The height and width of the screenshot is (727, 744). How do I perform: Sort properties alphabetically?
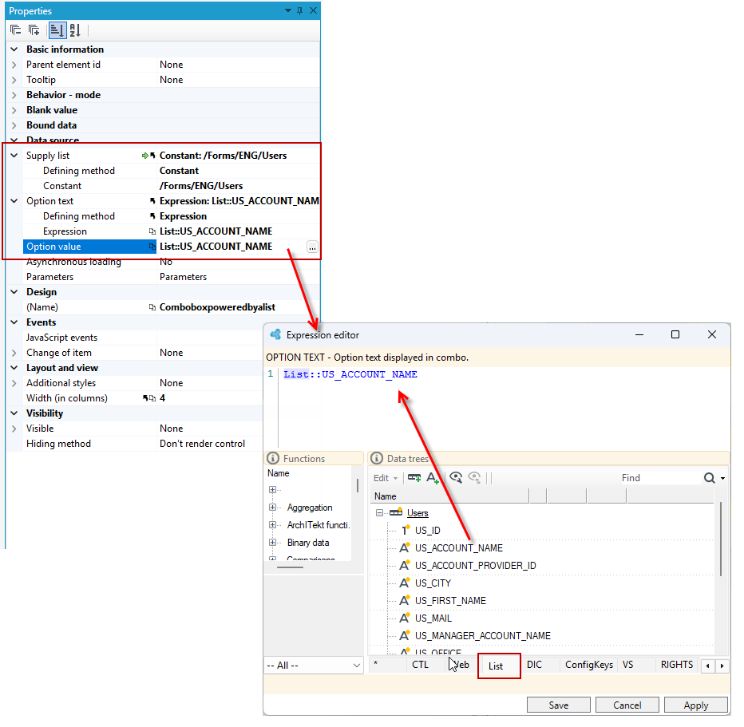75,30
